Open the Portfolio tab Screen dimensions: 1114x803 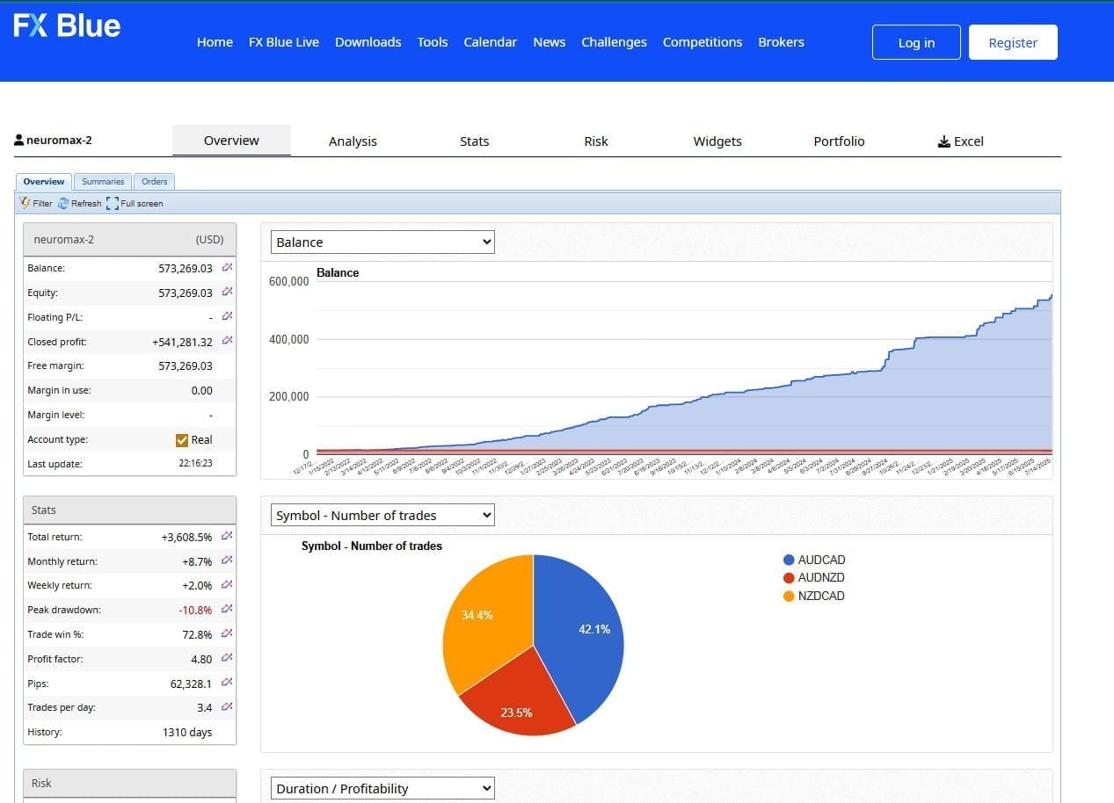pos(839,141)
